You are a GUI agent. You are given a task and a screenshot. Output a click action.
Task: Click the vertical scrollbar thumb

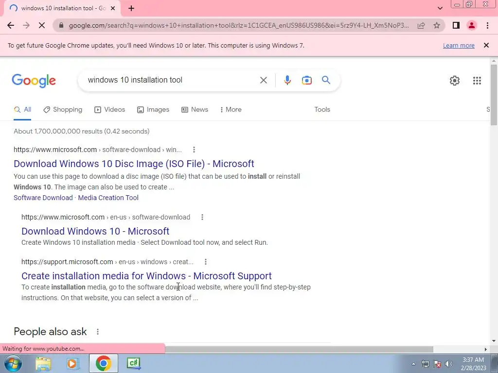point(494,95)
